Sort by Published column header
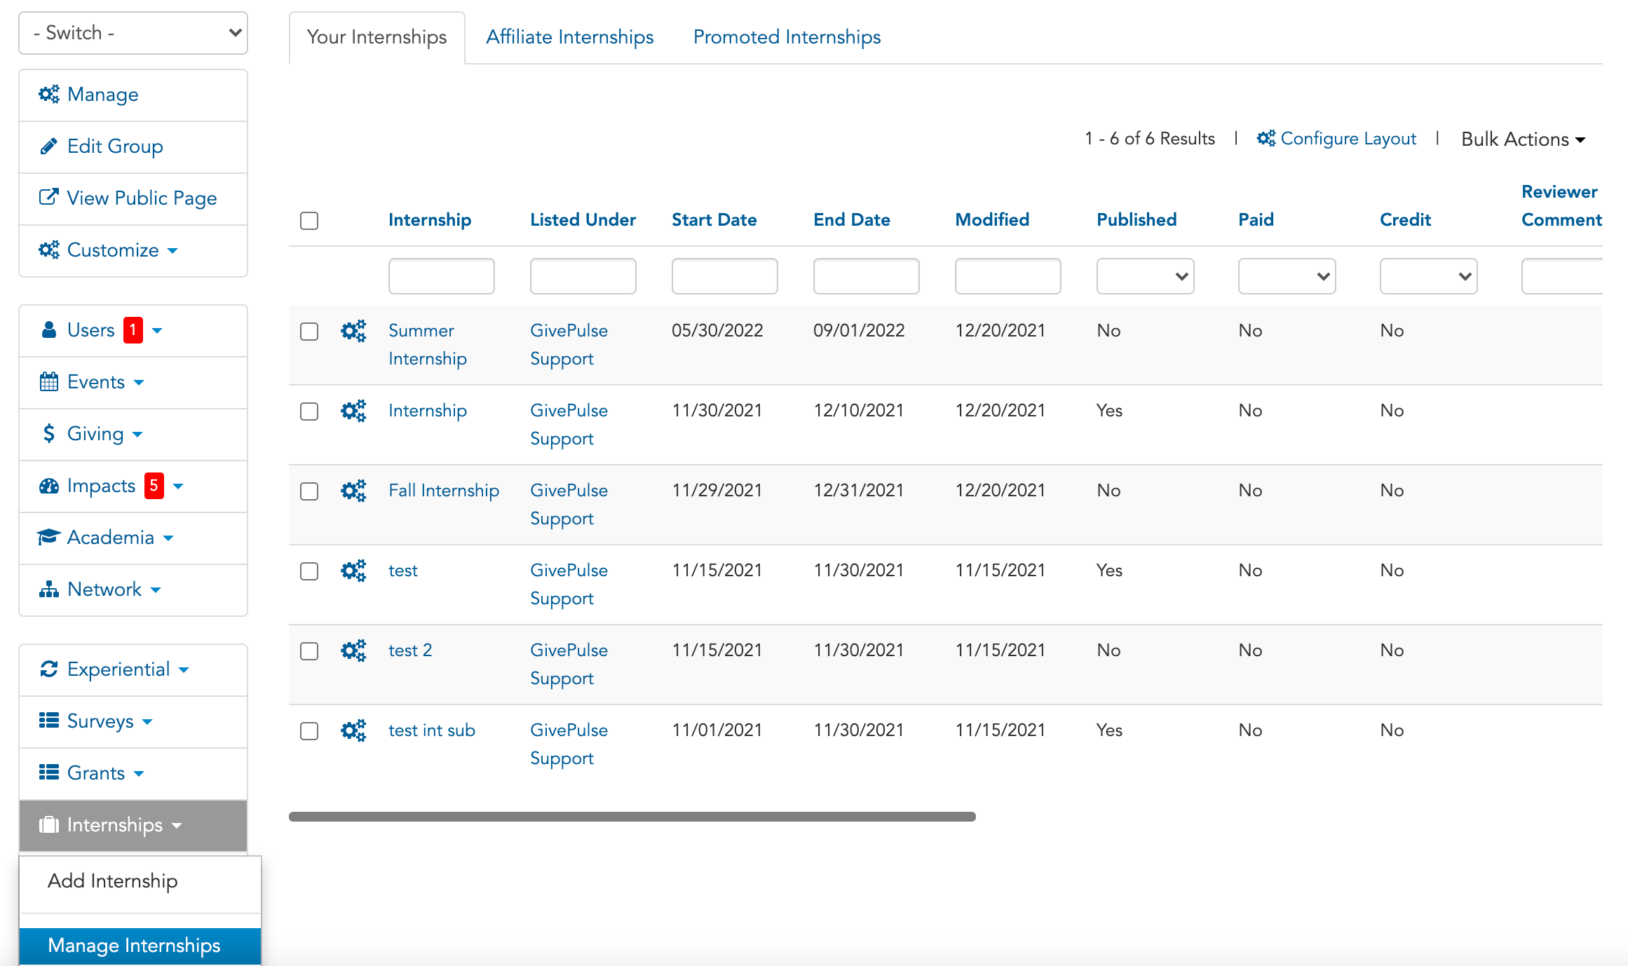The height and width of the screenshot is (966, 1628). coord(1136,220)
